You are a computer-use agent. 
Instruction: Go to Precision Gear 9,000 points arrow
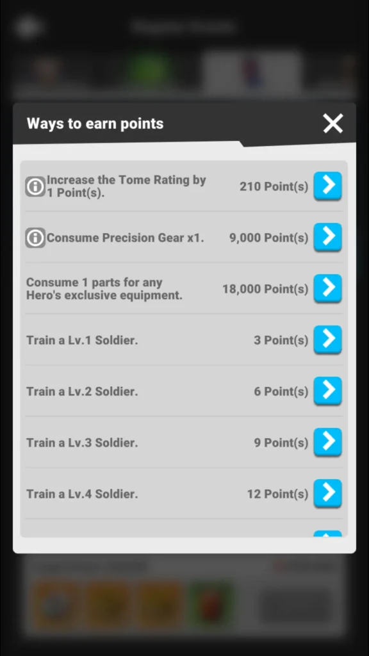point(327,237)
